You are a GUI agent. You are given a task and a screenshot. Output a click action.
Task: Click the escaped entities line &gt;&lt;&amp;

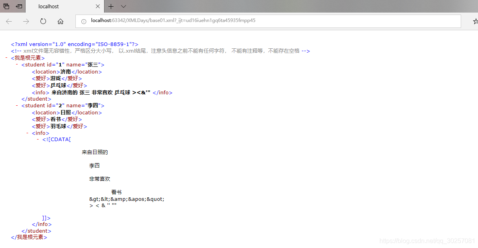[x=127, y=199]
